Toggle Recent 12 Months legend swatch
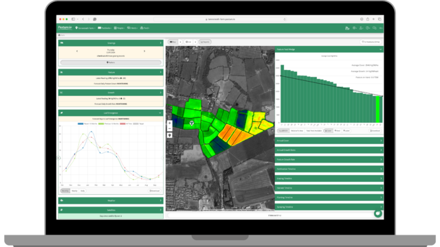This screenshot has height=247, width=440. click(80, 123)
